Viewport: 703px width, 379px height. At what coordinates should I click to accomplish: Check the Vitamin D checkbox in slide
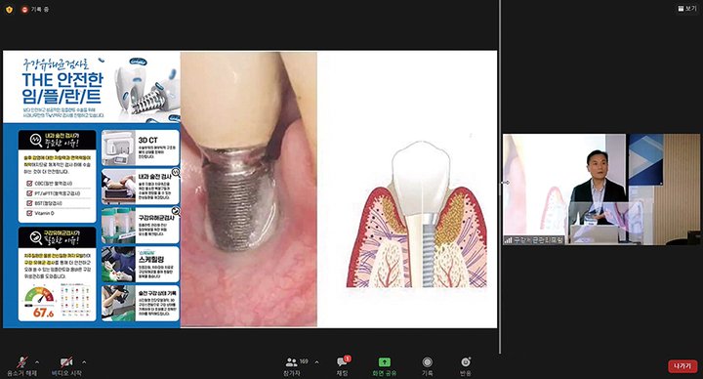tap(29, 213)
